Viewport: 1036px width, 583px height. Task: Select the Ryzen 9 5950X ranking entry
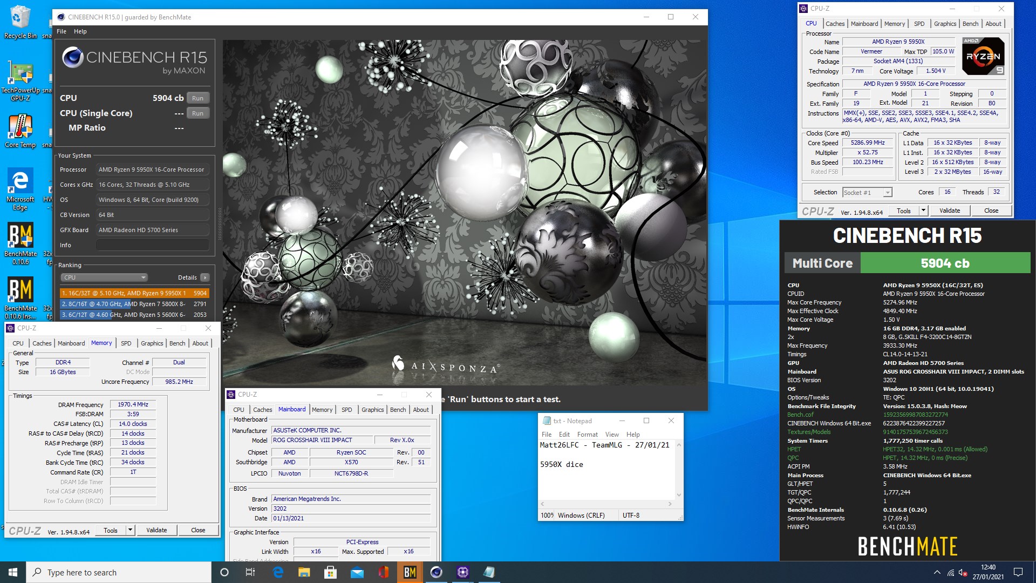[x=134, y=293]
